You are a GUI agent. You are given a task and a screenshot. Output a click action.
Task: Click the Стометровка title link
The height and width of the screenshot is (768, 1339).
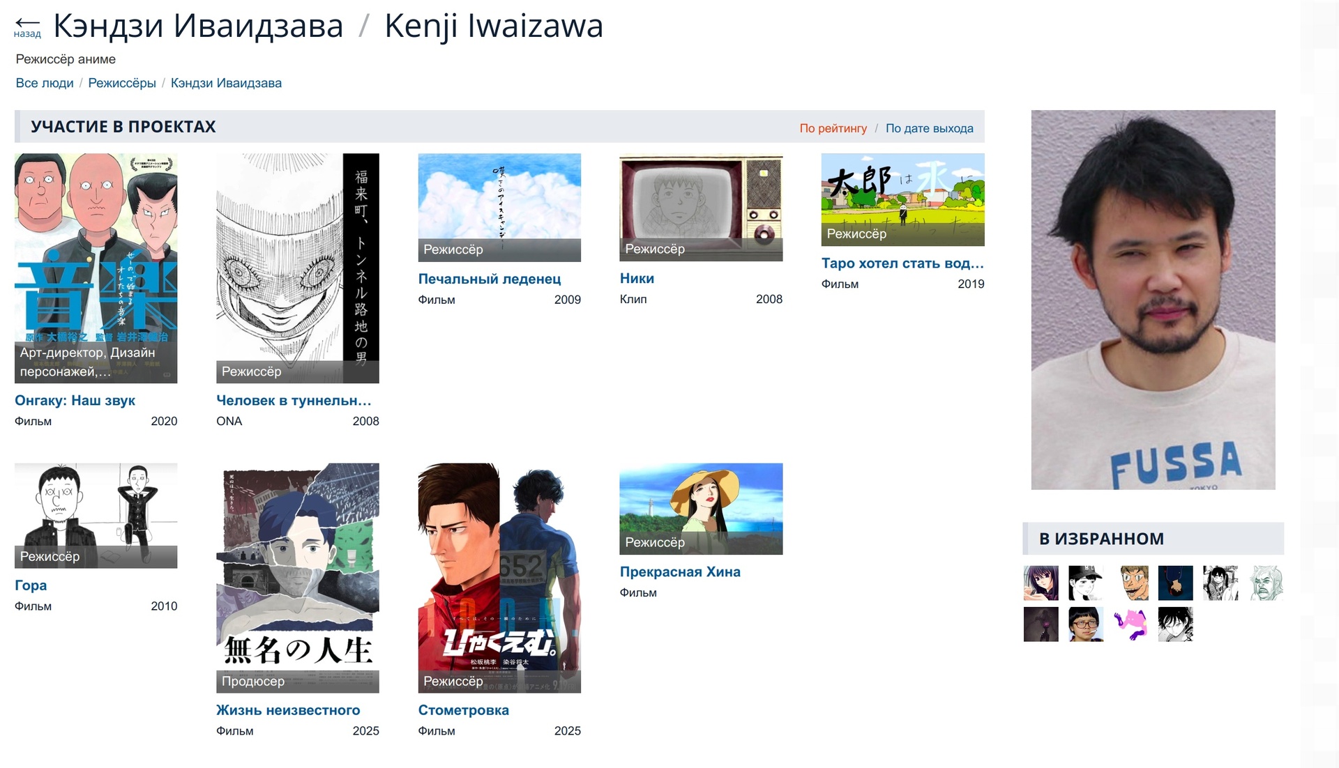pos(463,710)
